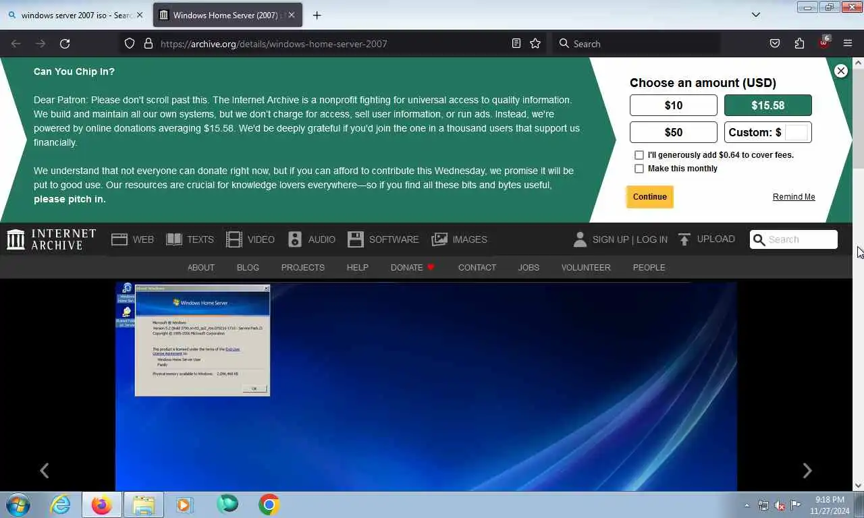
Task: Click the uBlock extension icon with badge
Action: pos(823,43)
